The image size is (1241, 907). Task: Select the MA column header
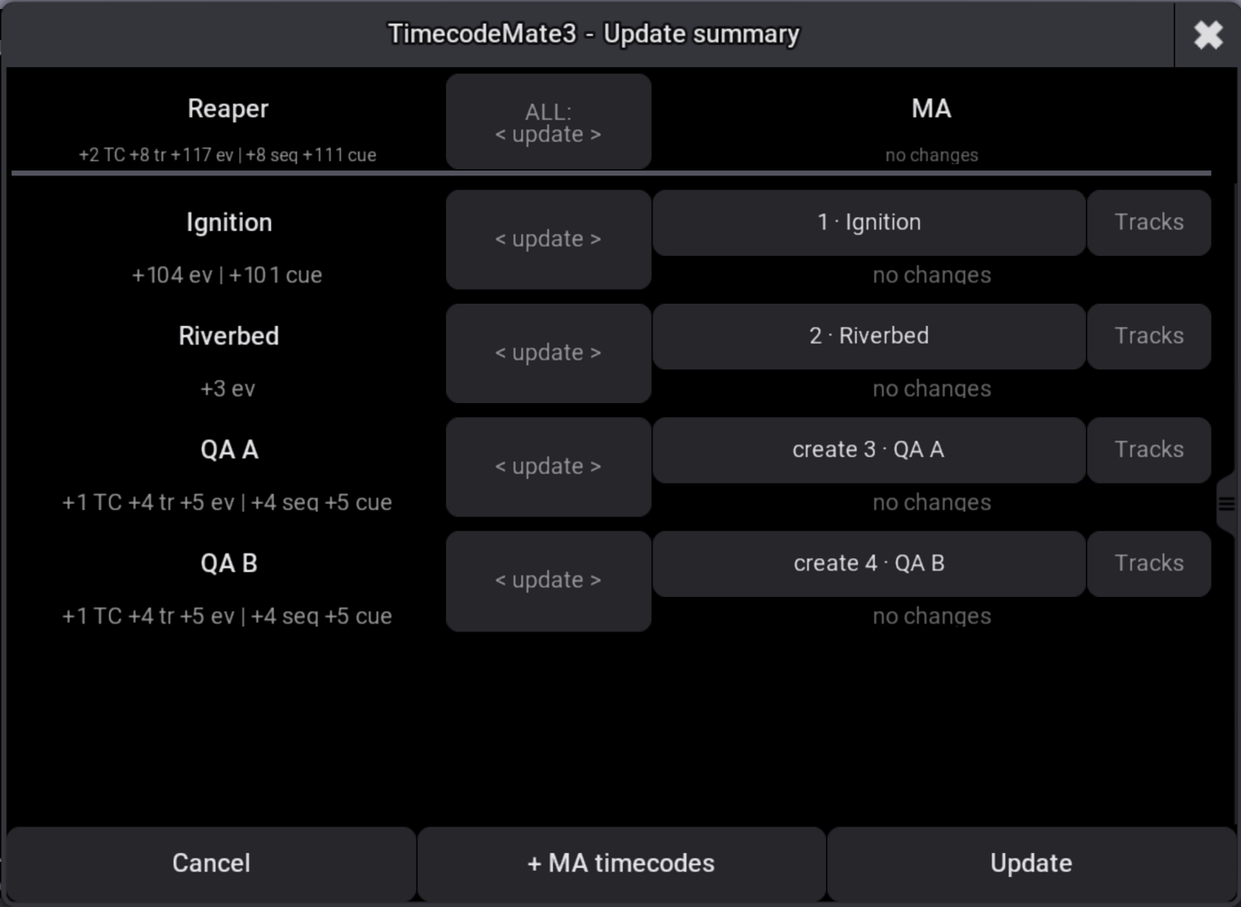[x=932, y=109]
